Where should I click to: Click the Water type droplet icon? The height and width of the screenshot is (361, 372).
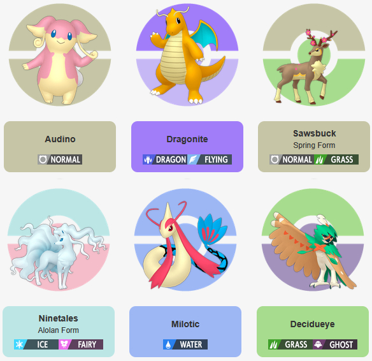[x=168, y=344]
